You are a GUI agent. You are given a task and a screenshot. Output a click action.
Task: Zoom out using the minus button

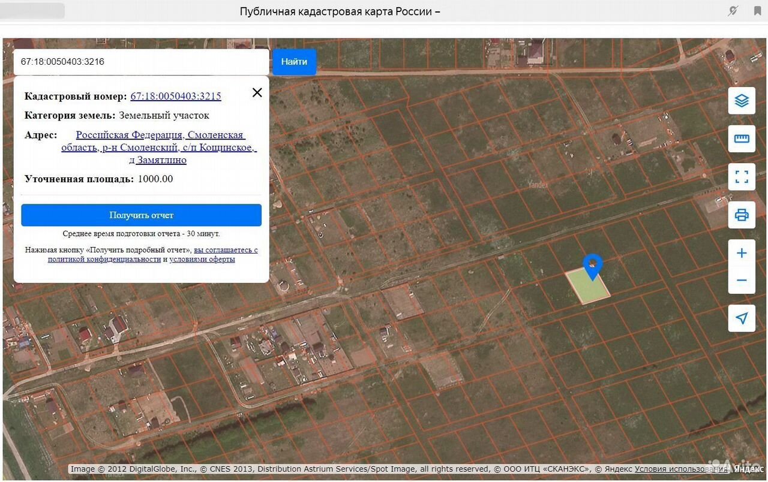click(x=742, y=280)
